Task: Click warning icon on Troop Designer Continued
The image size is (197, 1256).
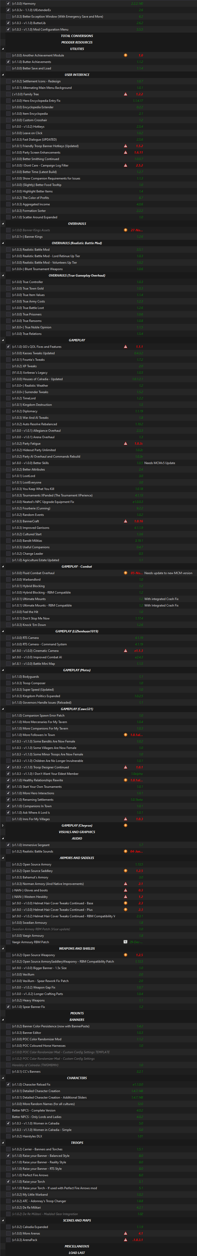Action: pyautogui.click(x=126, y=767)
